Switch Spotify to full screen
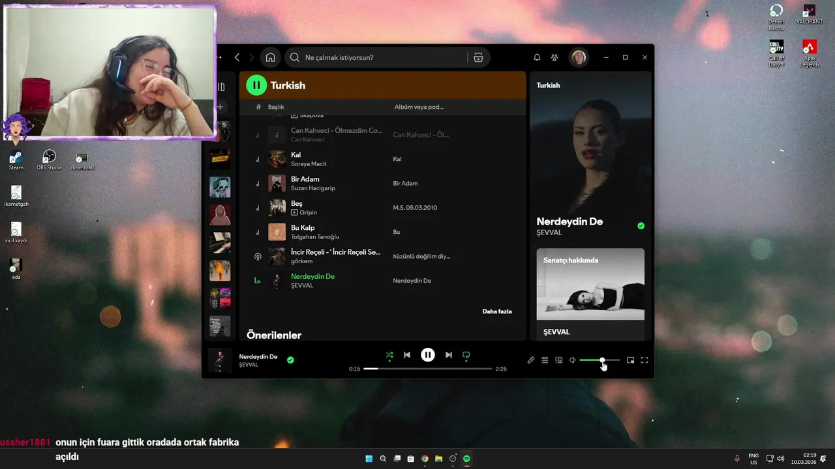 [x=645, y=360]
